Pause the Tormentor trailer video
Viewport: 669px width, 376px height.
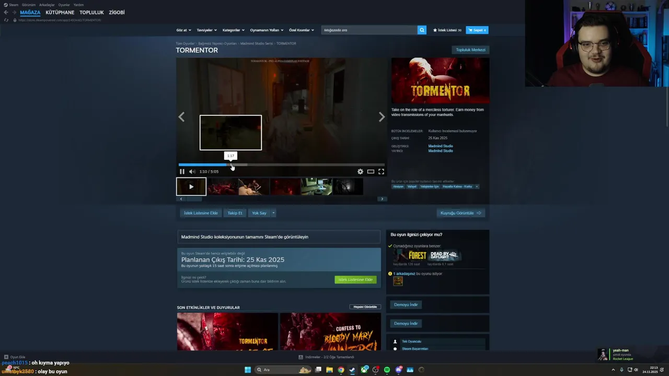[182, 171]
